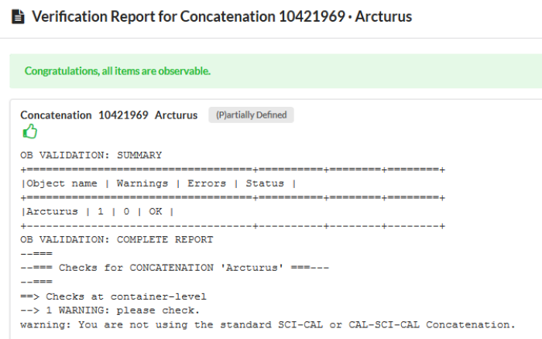Click the "Checks at container-level" line
Image resolution: width=542 pixels, height=339 pixels.
coord(126,296)
